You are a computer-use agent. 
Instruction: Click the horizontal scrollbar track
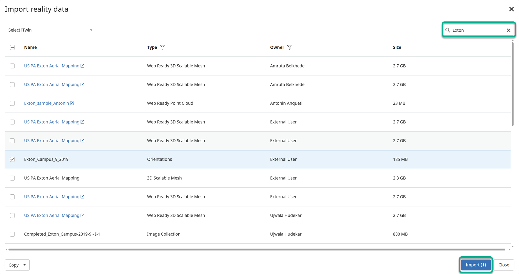point(257,250)
